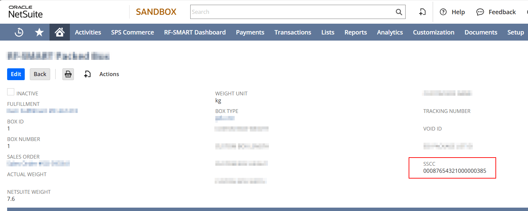
Task: Open Feedback using the speech bubble icon
Action: click(x=480, y=12)
